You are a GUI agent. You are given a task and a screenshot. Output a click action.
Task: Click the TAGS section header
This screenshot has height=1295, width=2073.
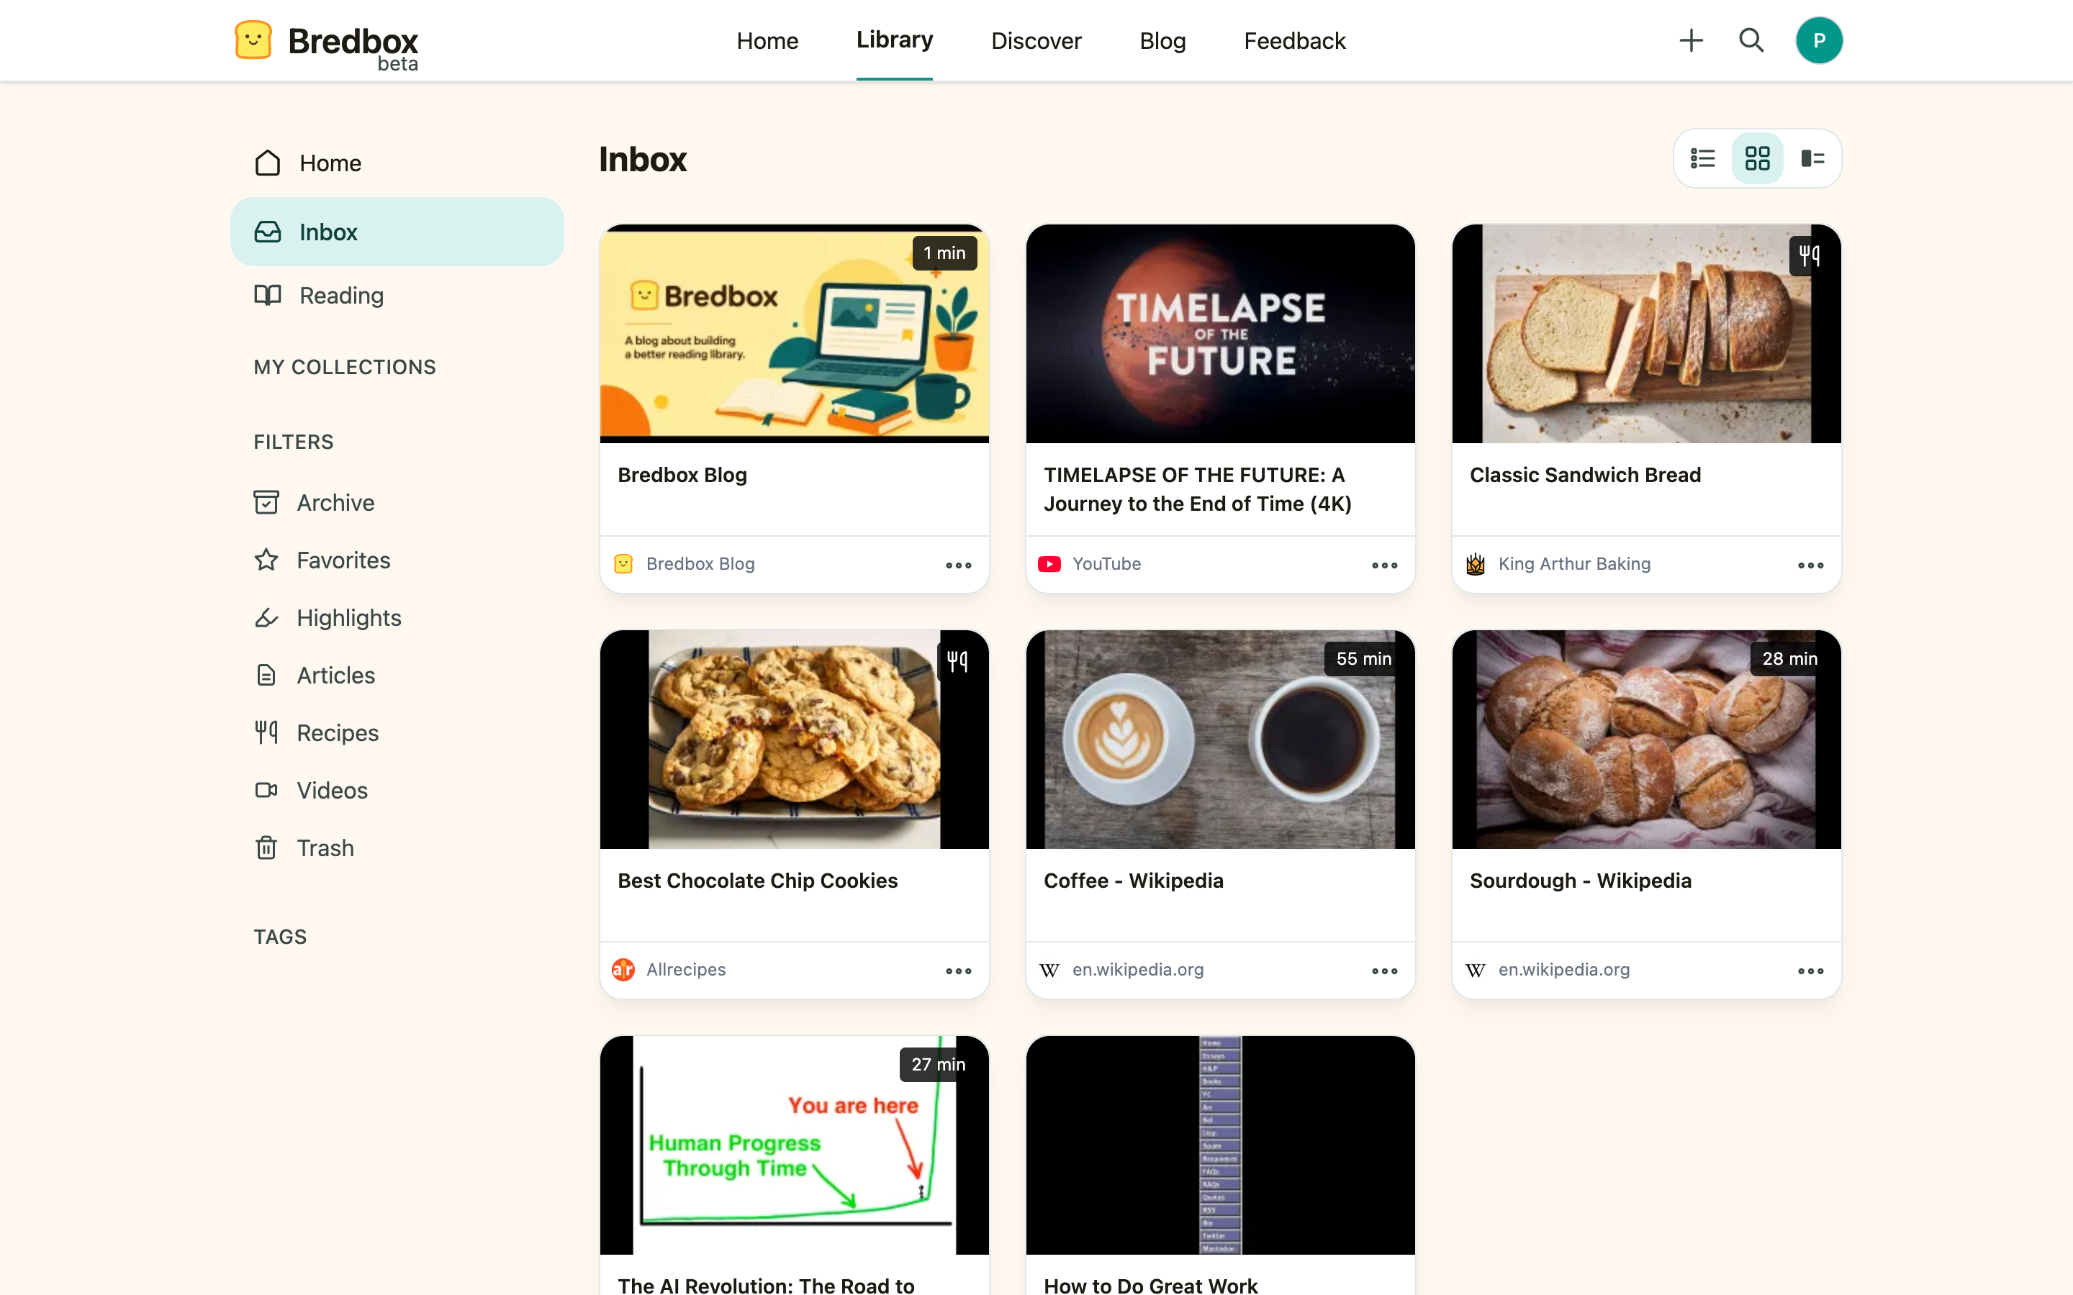(280, 937)
